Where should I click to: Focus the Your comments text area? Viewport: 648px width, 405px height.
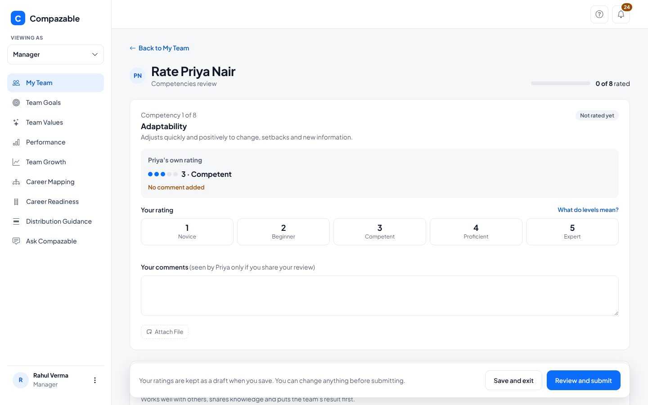[x=380, y=296]
